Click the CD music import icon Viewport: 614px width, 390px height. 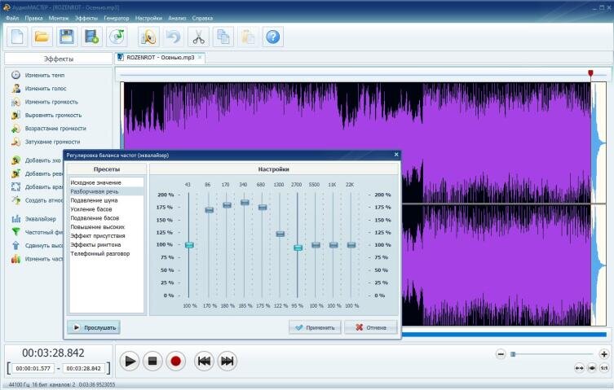click(x=117, y=37)
